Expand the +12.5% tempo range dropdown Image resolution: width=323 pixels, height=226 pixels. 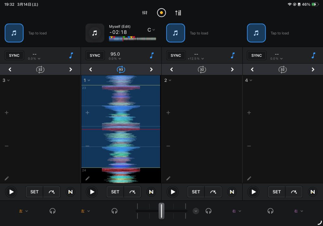coord(196,59)
